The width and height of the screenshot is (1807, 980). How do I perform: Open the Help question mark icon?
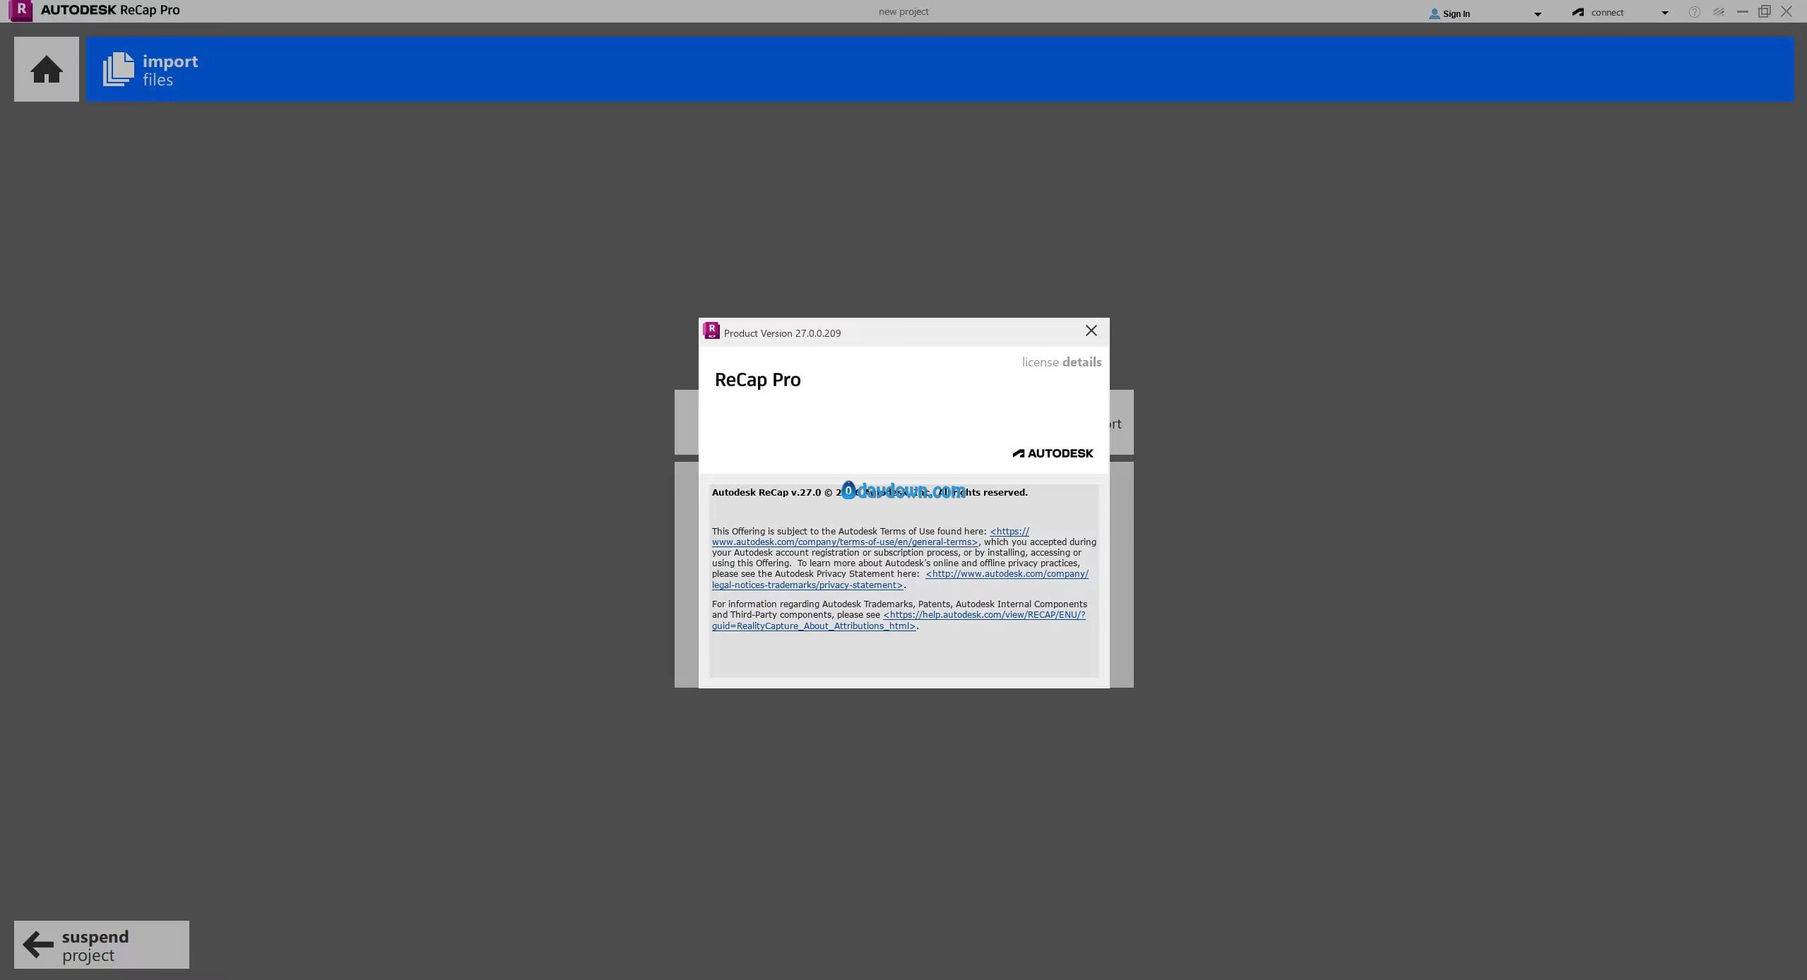coord(1694,12)
